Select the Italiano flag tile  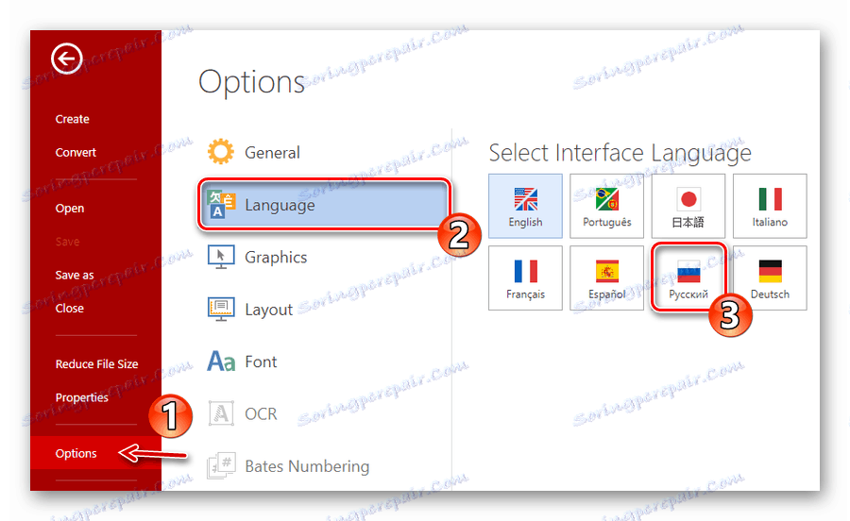(x=770, y=206)
